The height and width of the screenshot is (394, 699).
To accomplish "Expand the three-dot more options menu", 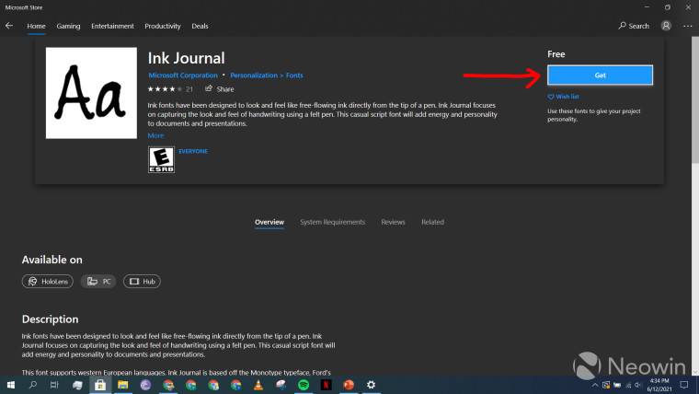I will [x=687, y=26].
